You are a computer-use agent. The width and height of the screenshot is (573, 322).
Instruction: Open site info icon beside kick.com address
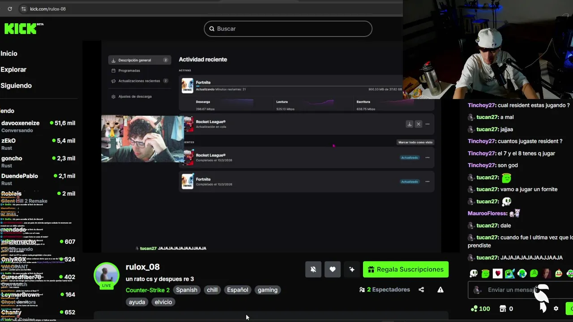(x=23, y=9)
